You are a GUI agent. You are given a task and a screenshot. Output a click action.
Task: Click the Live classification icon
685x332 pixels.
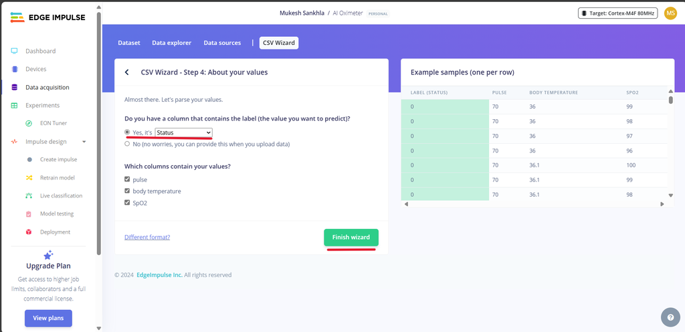(29, 195)
